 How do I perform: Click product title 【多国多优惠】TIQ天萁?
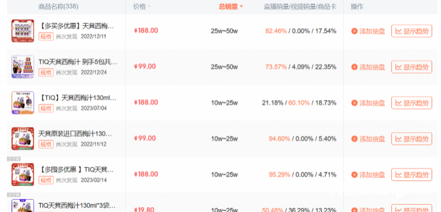coord(76,170)
